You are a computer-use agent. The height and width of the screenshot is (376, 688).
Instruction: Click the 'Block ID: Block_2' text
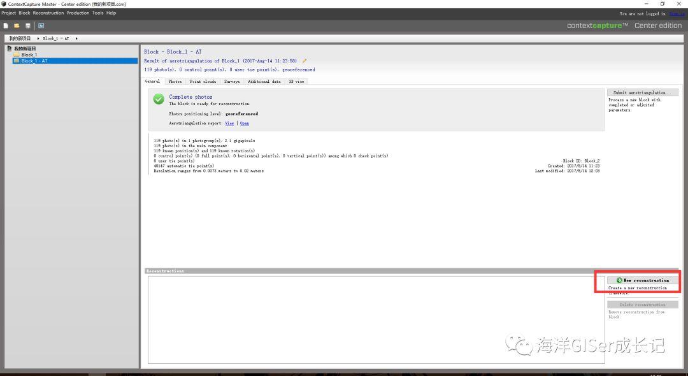click(x=581, y=161)
